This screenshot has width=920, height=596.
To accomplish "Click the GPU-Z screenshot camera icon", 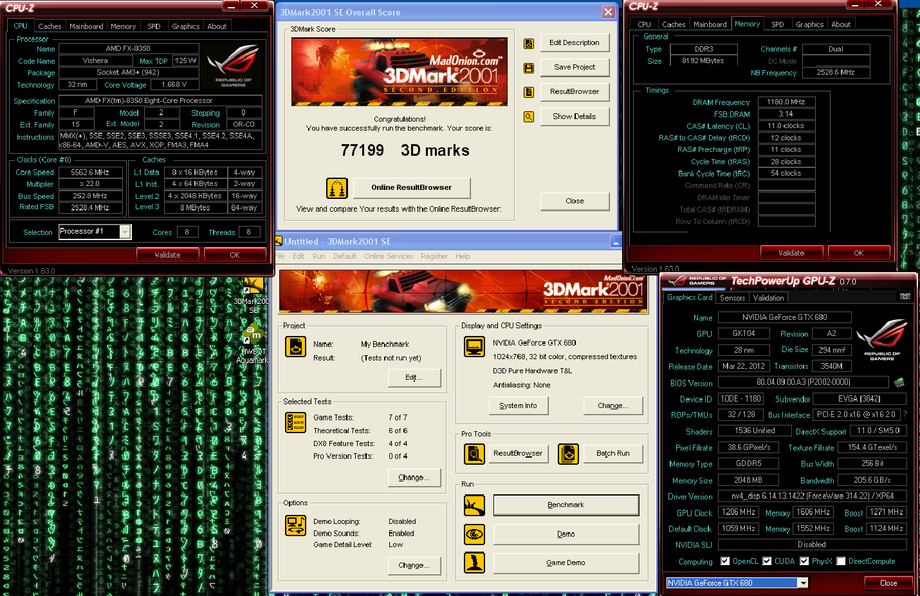I will pos(905,297).
